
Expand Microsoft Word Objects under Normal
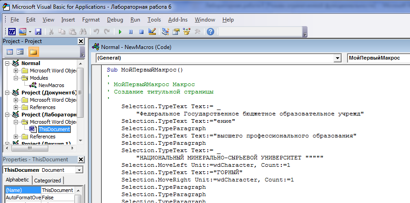tap(16, 71)
